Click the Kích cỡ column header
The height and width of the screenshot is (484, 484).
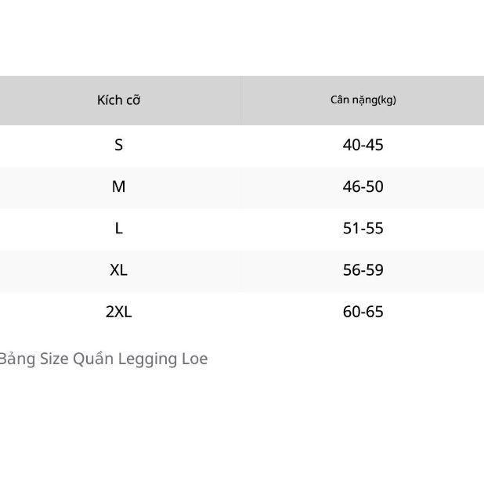click(118, 100)
